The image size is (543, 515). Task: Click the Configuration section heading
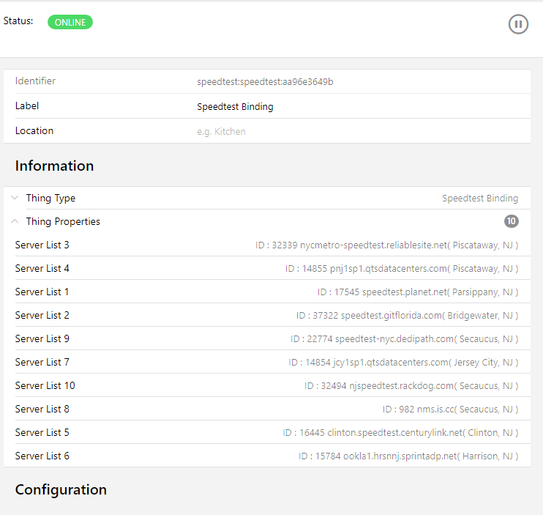click(61, 489)
